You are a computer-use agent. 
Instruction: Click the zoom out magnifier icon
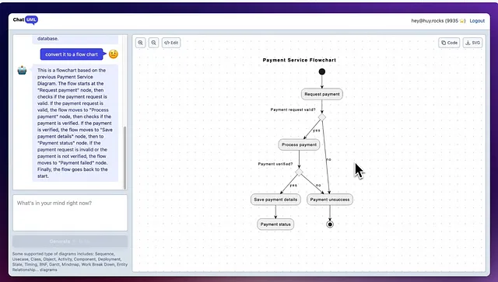154,43
